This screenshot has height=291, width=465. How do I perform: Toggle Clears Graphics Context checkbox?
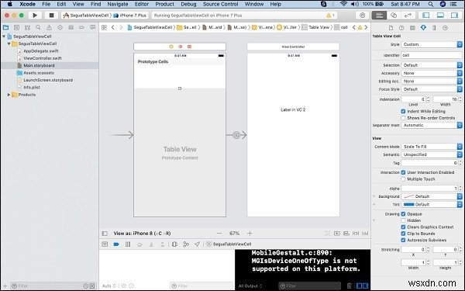(x=403, y=227)
